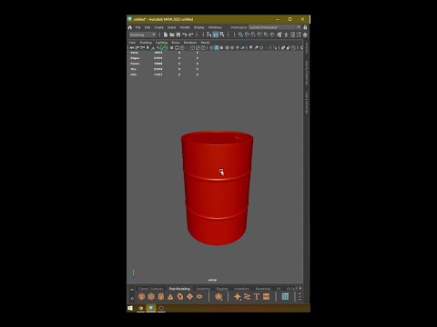This screenshot has height=327, width=437.
Task: Open the Shading panel menu
Action: coord(146,43)
